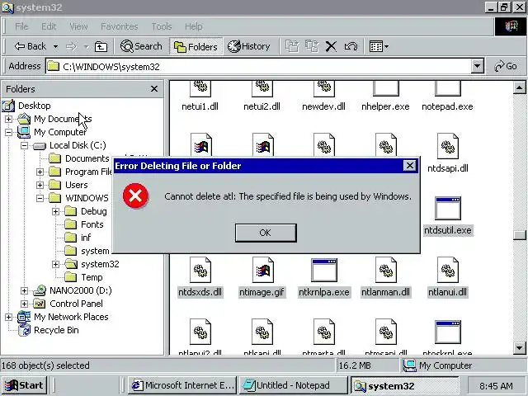
Task: Open the Favorites menu
Action: pos(119,26)
